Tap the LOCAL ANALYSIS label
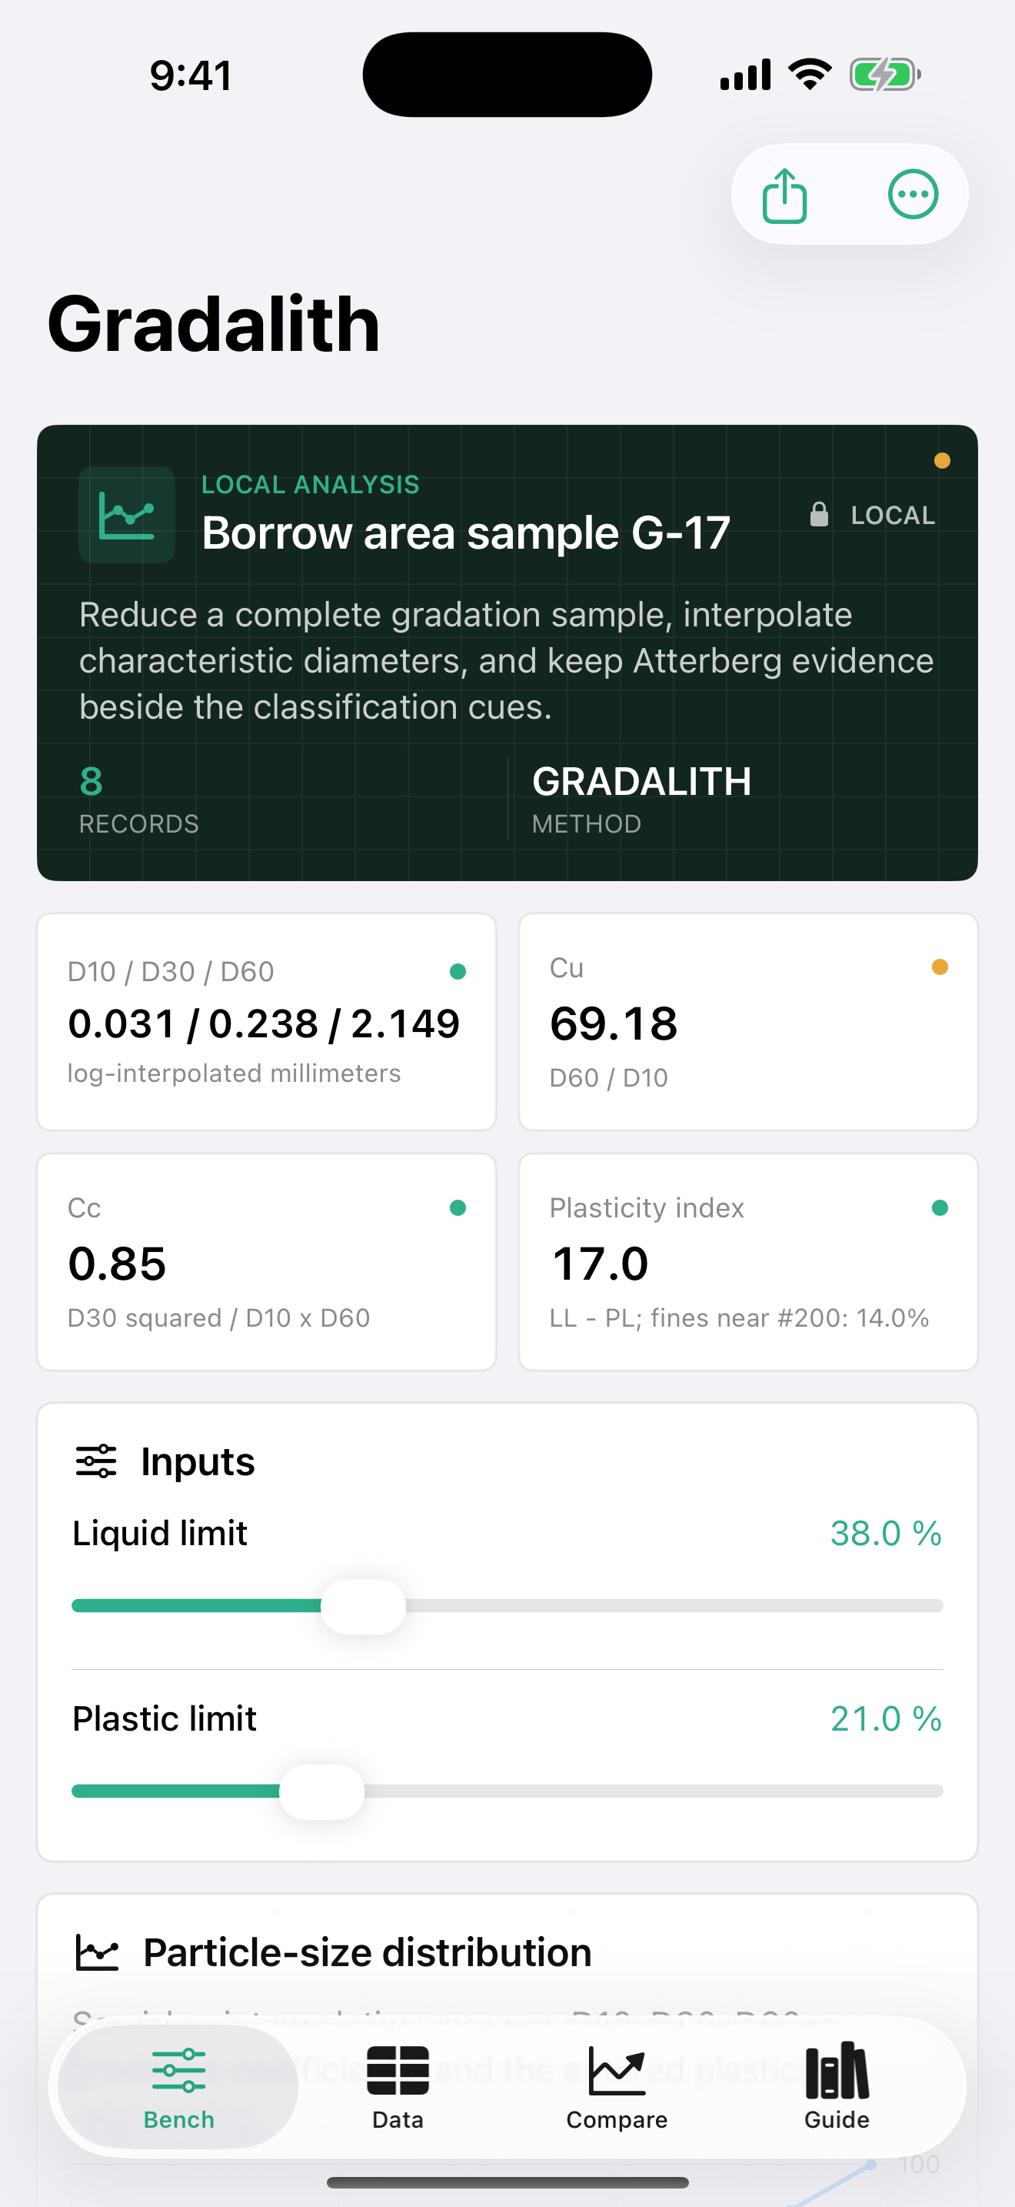 coord(310,485)
